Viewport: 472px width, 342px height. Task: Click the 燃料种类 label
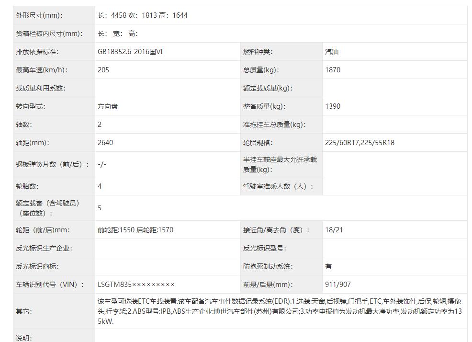(258, 52)
